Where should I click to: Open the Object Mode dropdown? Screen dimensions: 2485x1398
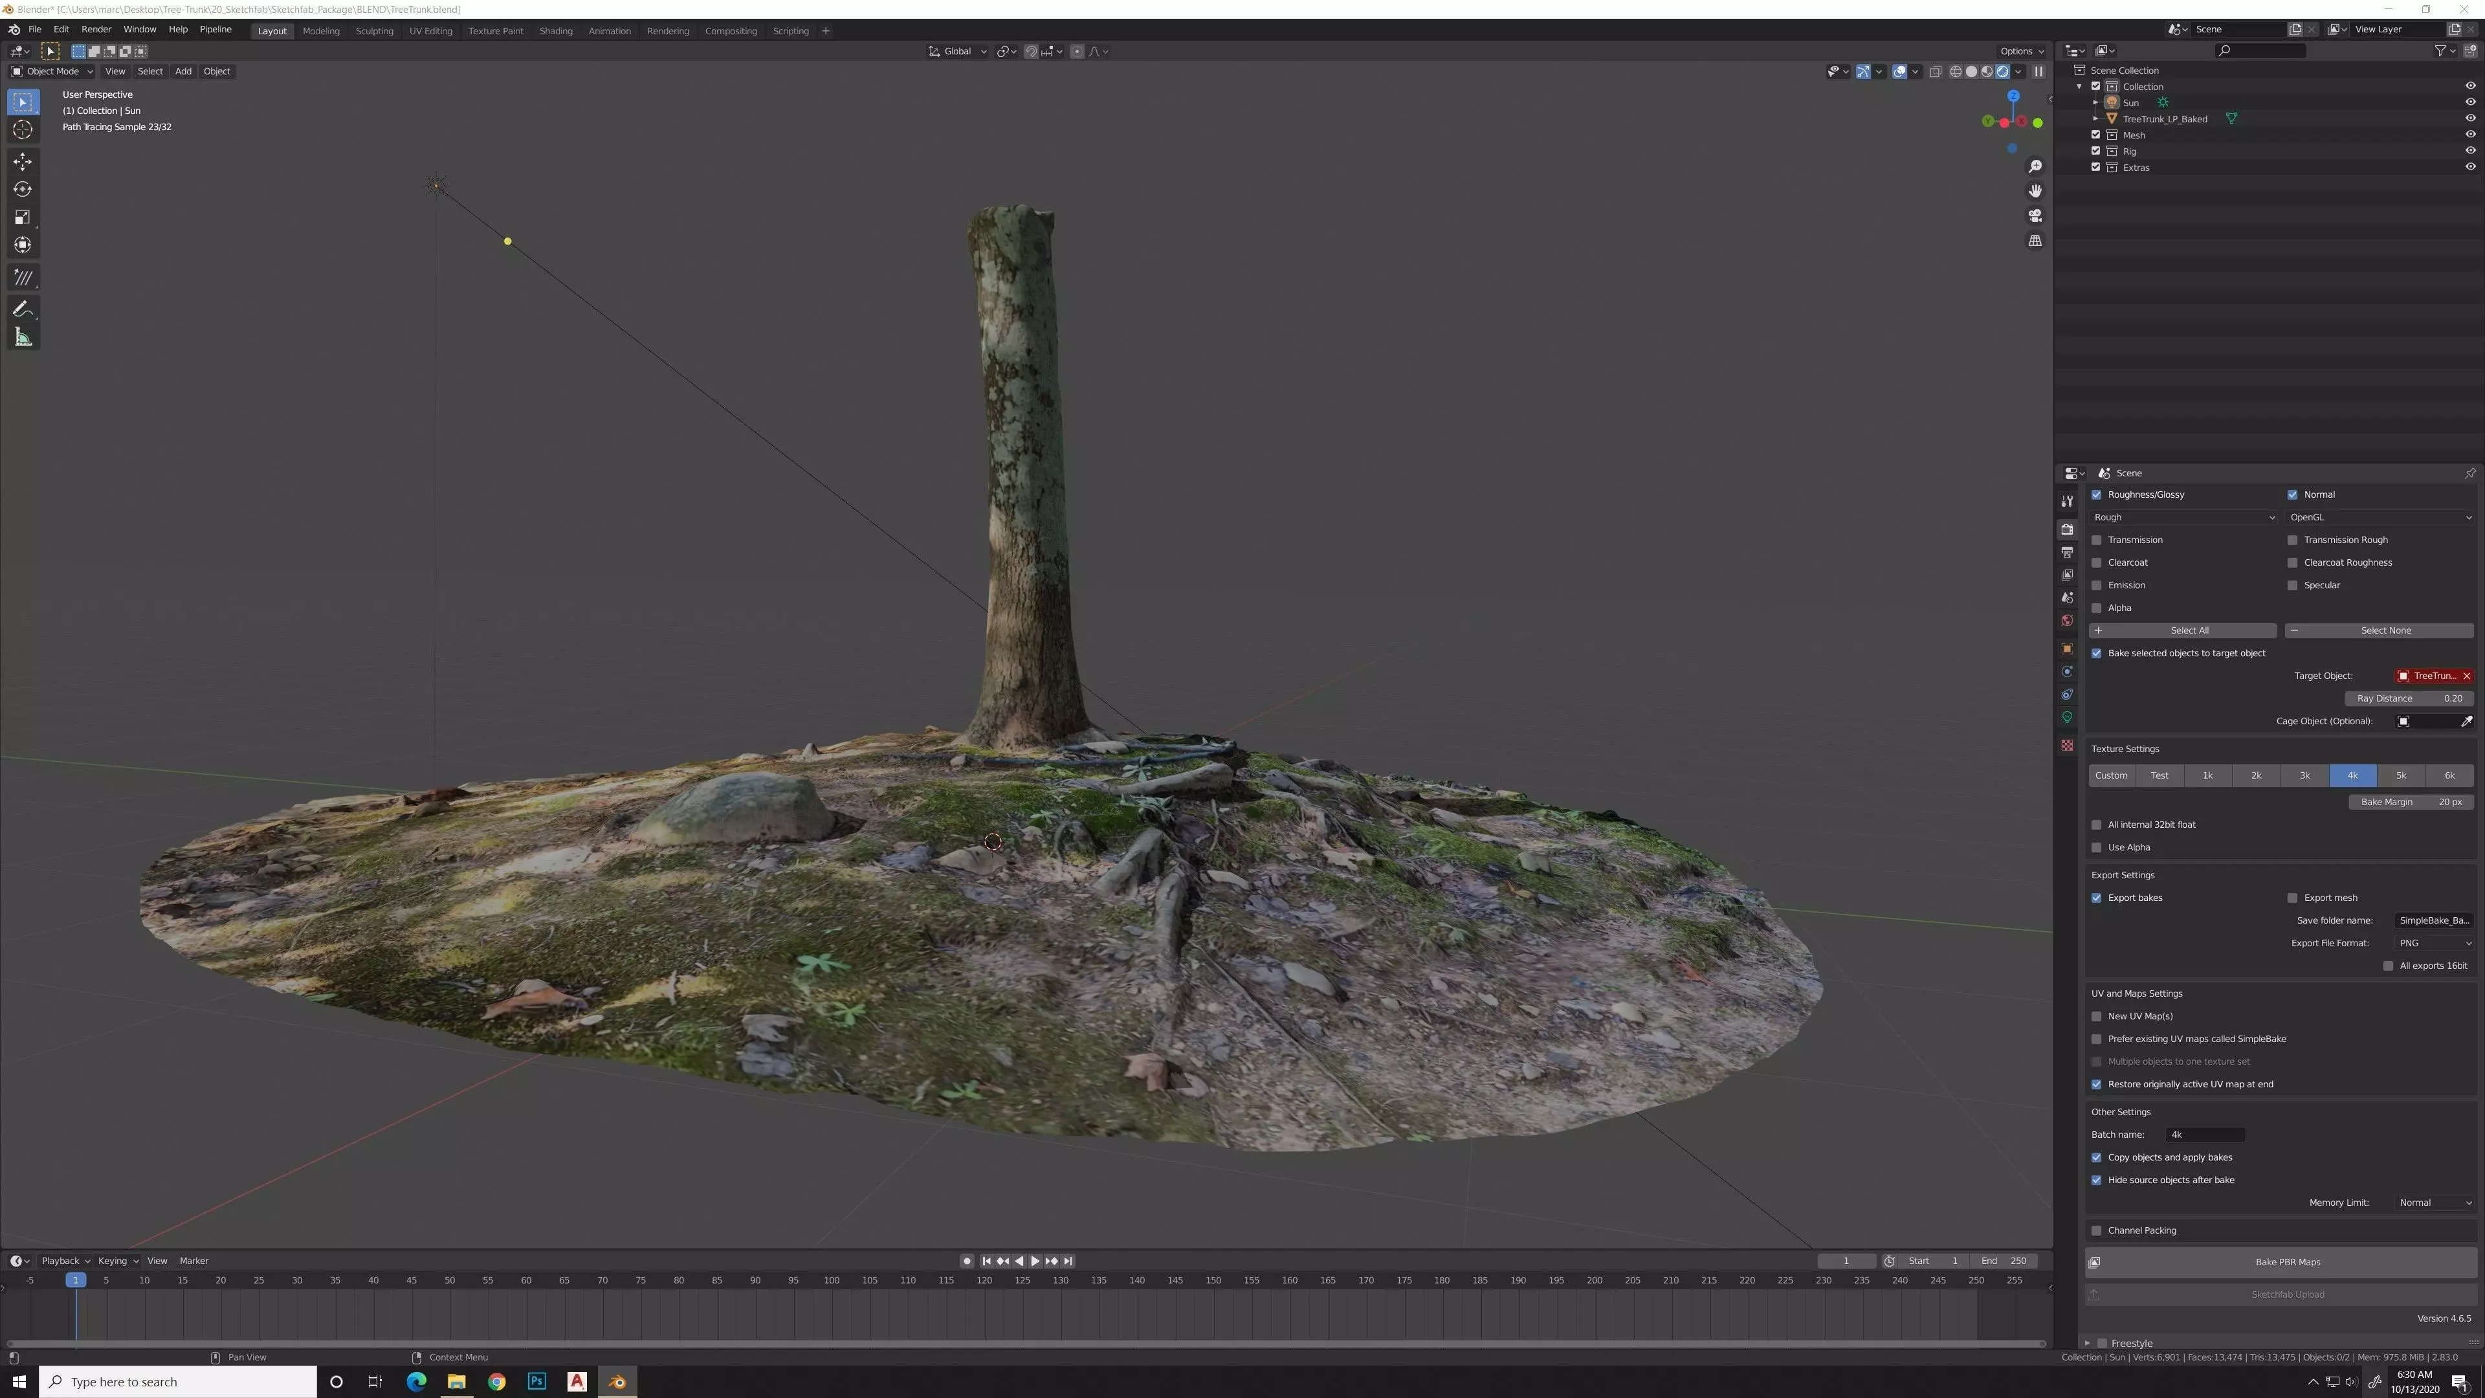pos(52,71)
